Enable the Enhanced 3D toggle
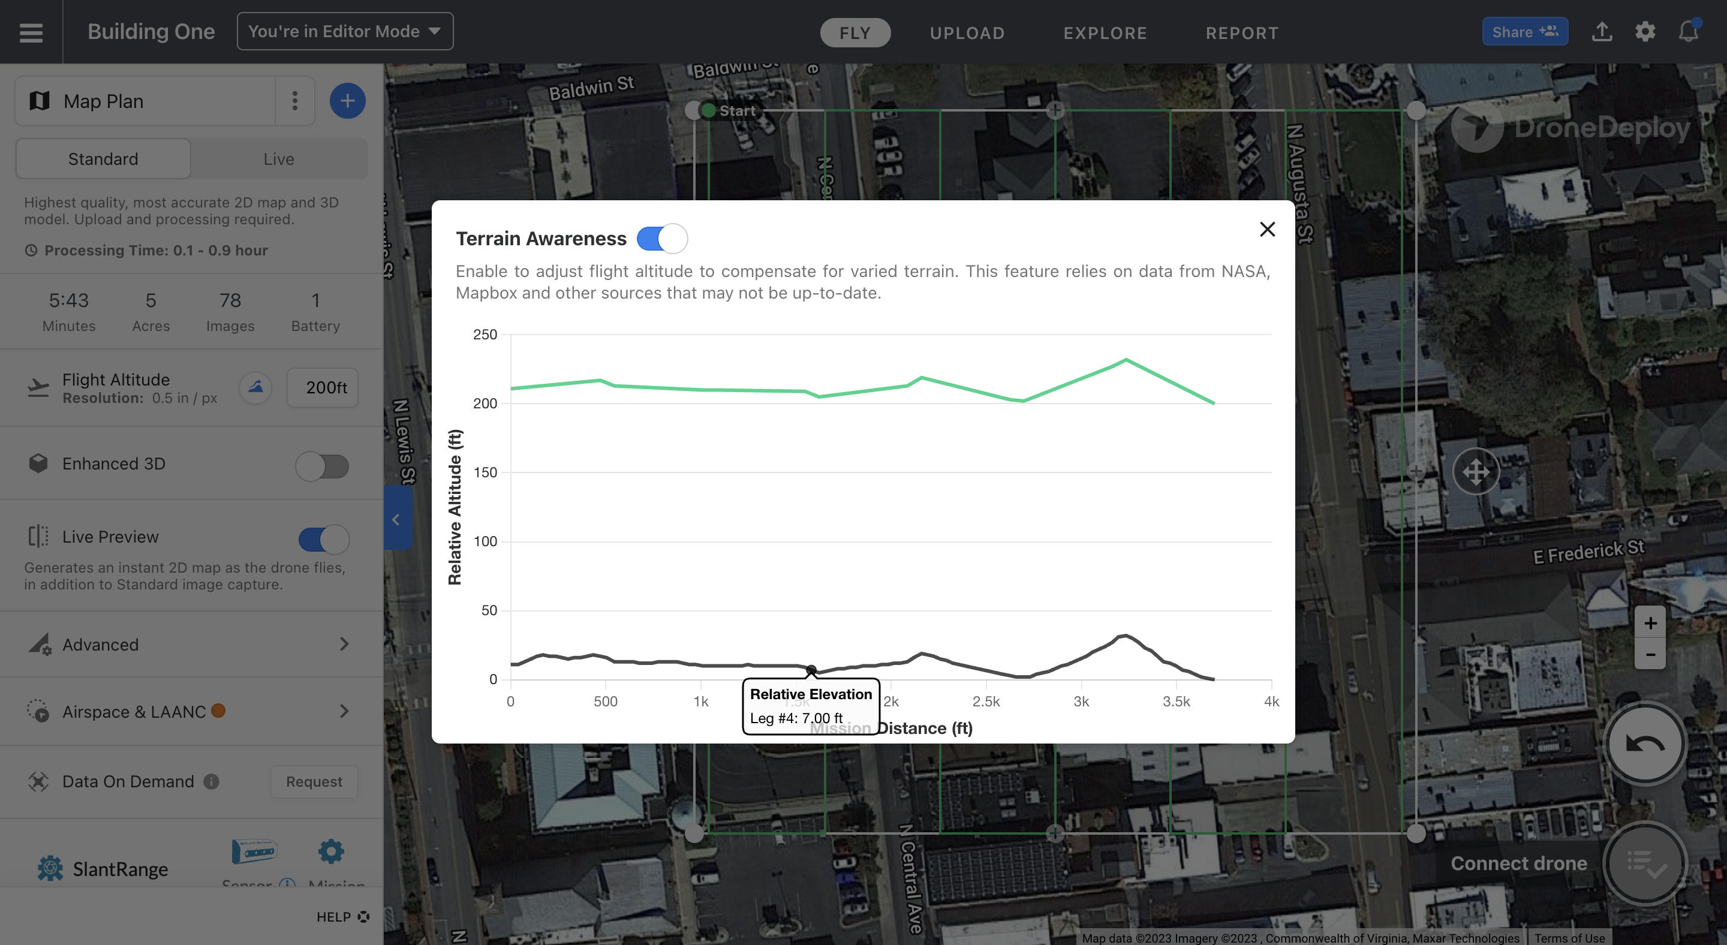The height and width of the screenshot is (945, 1727). 323,466
